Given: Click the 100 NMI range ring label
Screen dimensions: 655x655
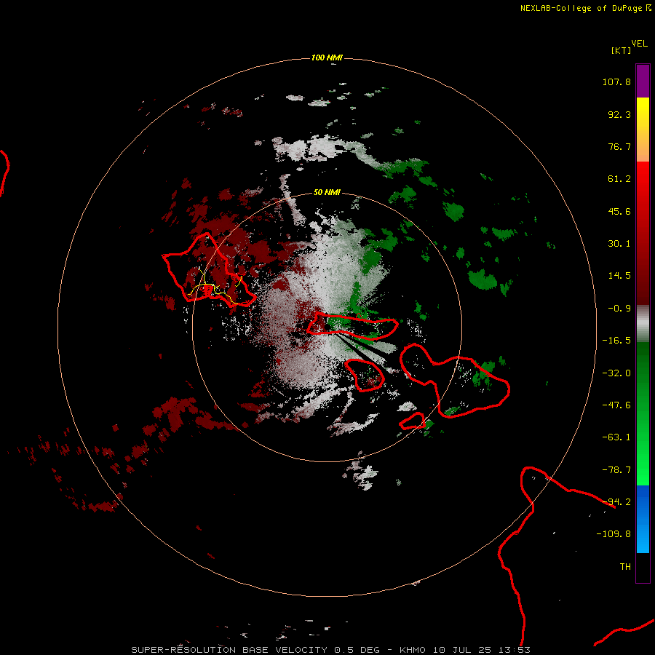Looking at the screenshot, I should click(327, 57).
